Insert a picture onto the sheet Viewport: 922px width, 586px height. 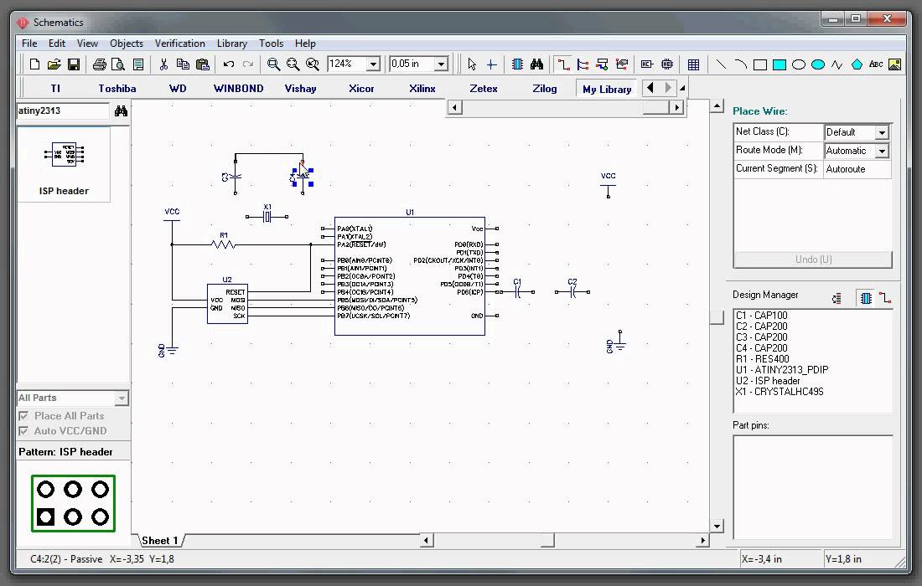(895, 64)
